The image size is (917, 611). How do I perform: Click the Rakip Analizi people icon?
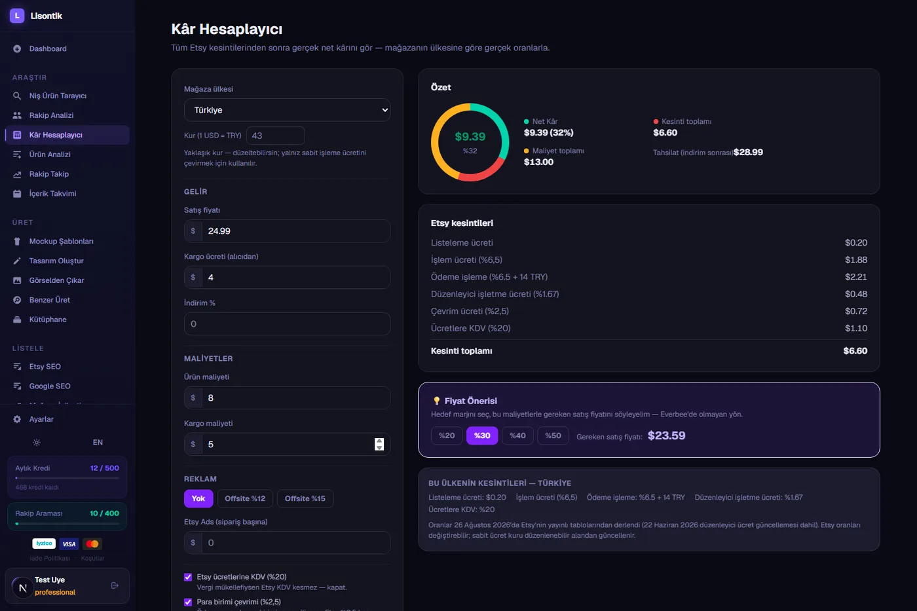[17, 115]
